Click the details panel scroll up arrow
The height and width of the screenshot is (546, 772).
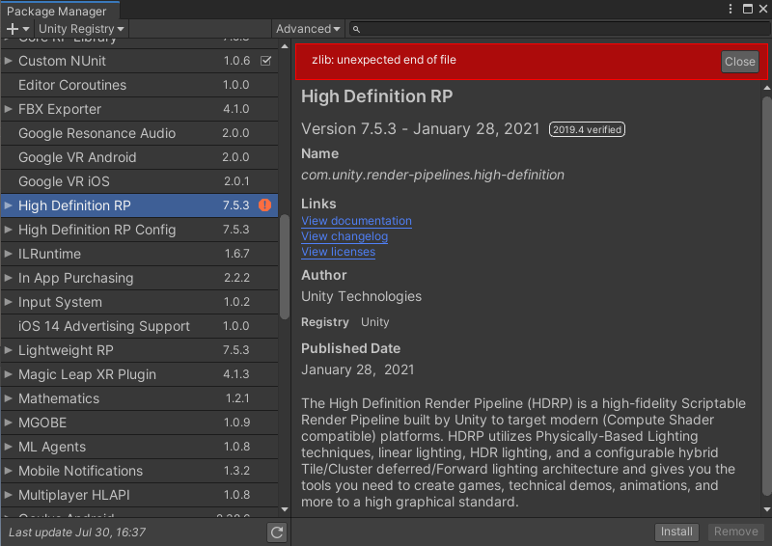click(x=766, y=88)
